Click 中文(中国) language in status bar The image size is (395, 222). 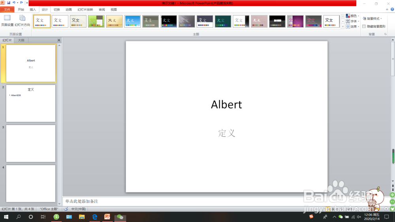(78, 209)
